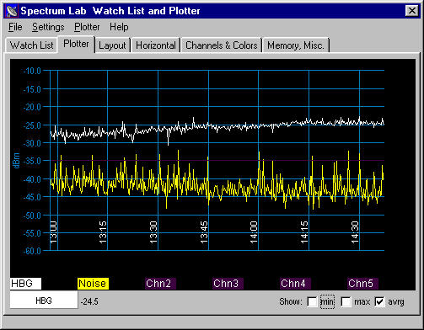Click the 14:00 time marker on plot

(254, 232)
